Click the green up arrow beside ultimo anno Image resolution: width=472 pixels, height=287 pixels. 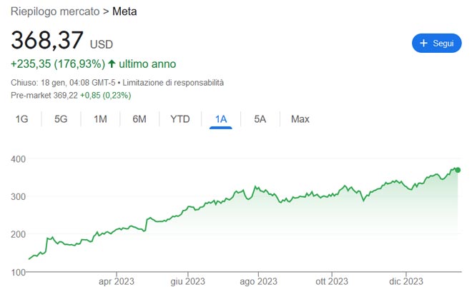tap(112, 64)
